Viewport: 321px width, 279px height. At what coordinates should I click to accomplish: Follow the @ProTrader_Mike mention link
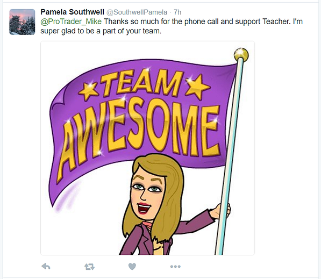(71, 22)
